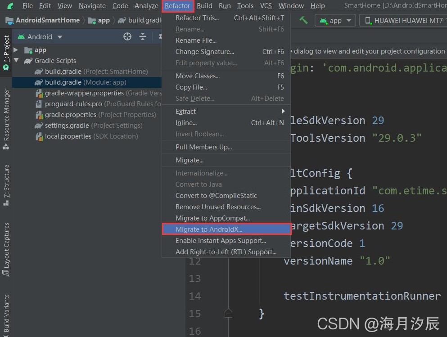
Task: Select Change Signature entry
Action: (226, 52)
